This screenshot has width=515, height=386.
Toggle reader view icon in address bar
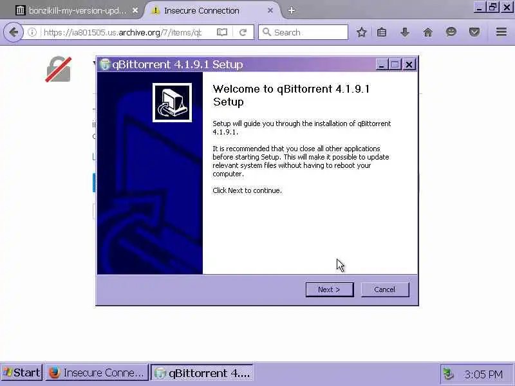(x=222, y=32)
